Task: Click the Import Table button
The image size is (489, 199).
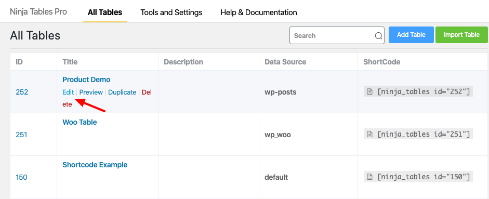Action: (461, 35)
